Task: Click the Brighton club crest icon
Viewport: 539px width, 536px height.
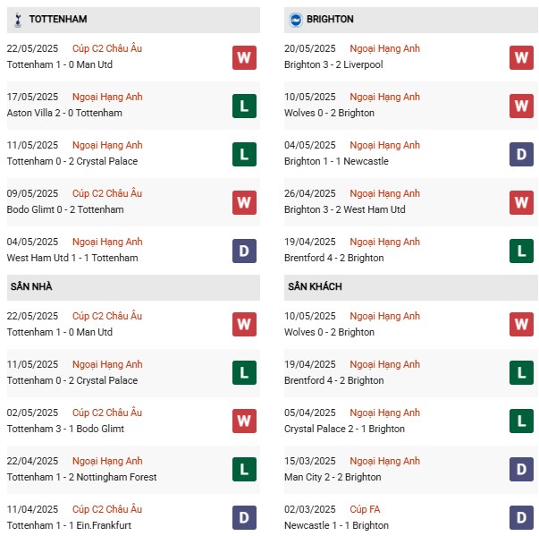Action: (x=296, y=19)
